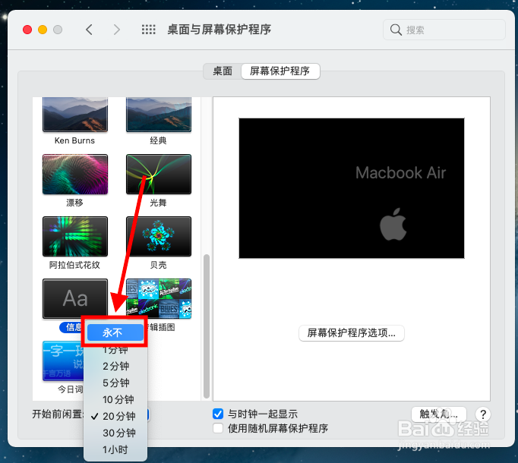
Task: Select the album artwork screen saver thumbnail
Action: 159,298
